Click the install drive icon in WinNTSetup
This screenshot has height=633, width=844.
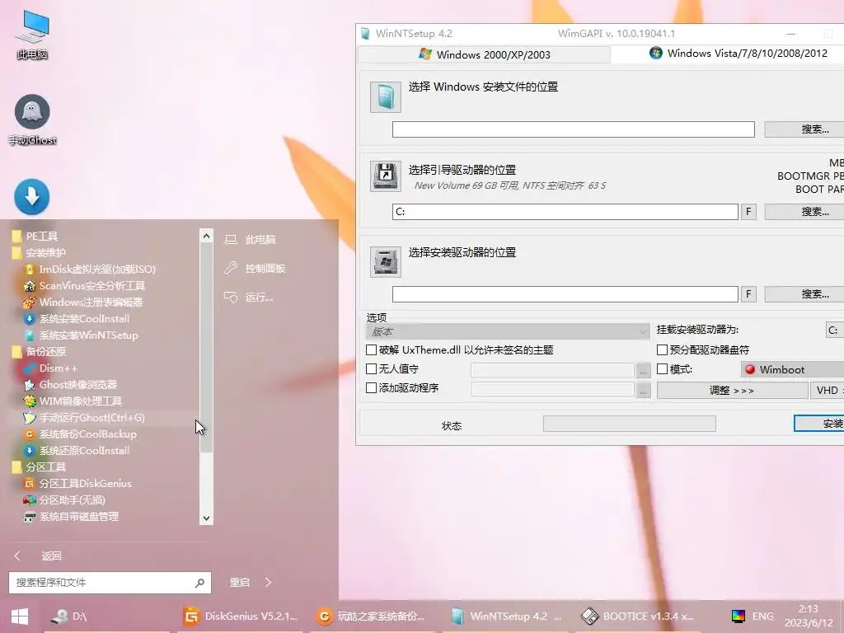(x=386, y=261)
